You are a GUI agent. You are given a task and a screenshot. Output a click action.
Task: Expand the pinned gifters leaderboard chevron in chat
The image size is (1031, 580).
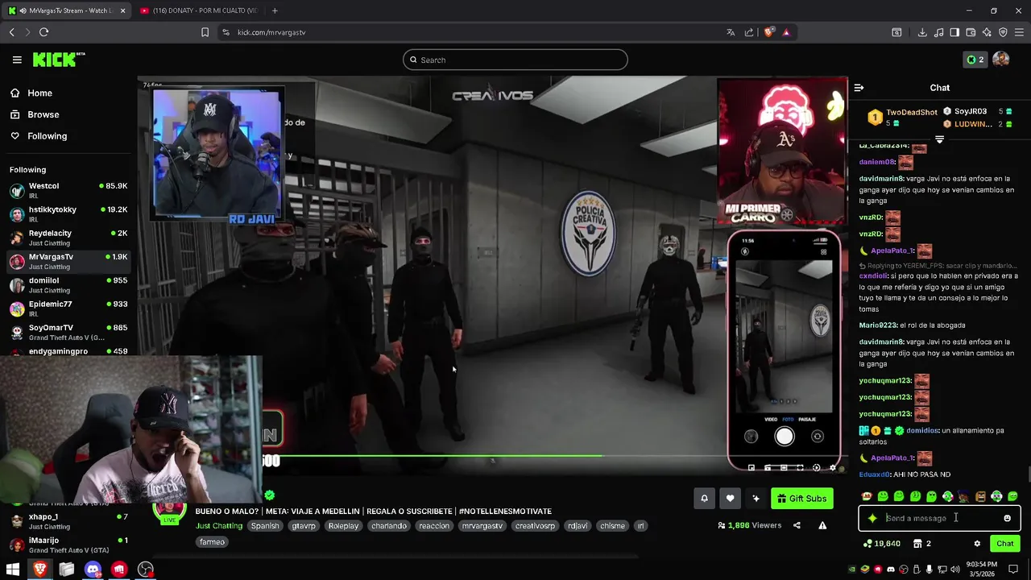(939, 139)
